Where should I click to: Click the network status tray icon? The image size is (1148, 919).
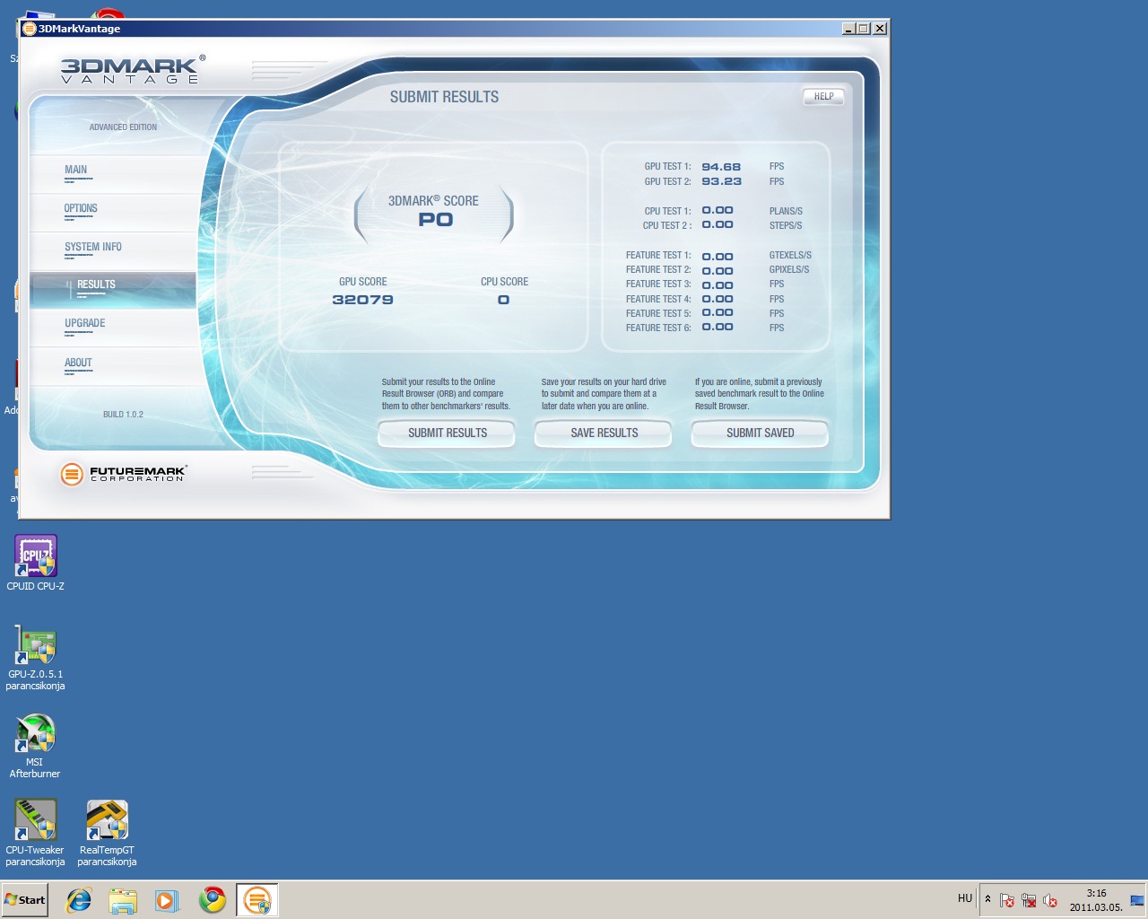pos(1029,900)
